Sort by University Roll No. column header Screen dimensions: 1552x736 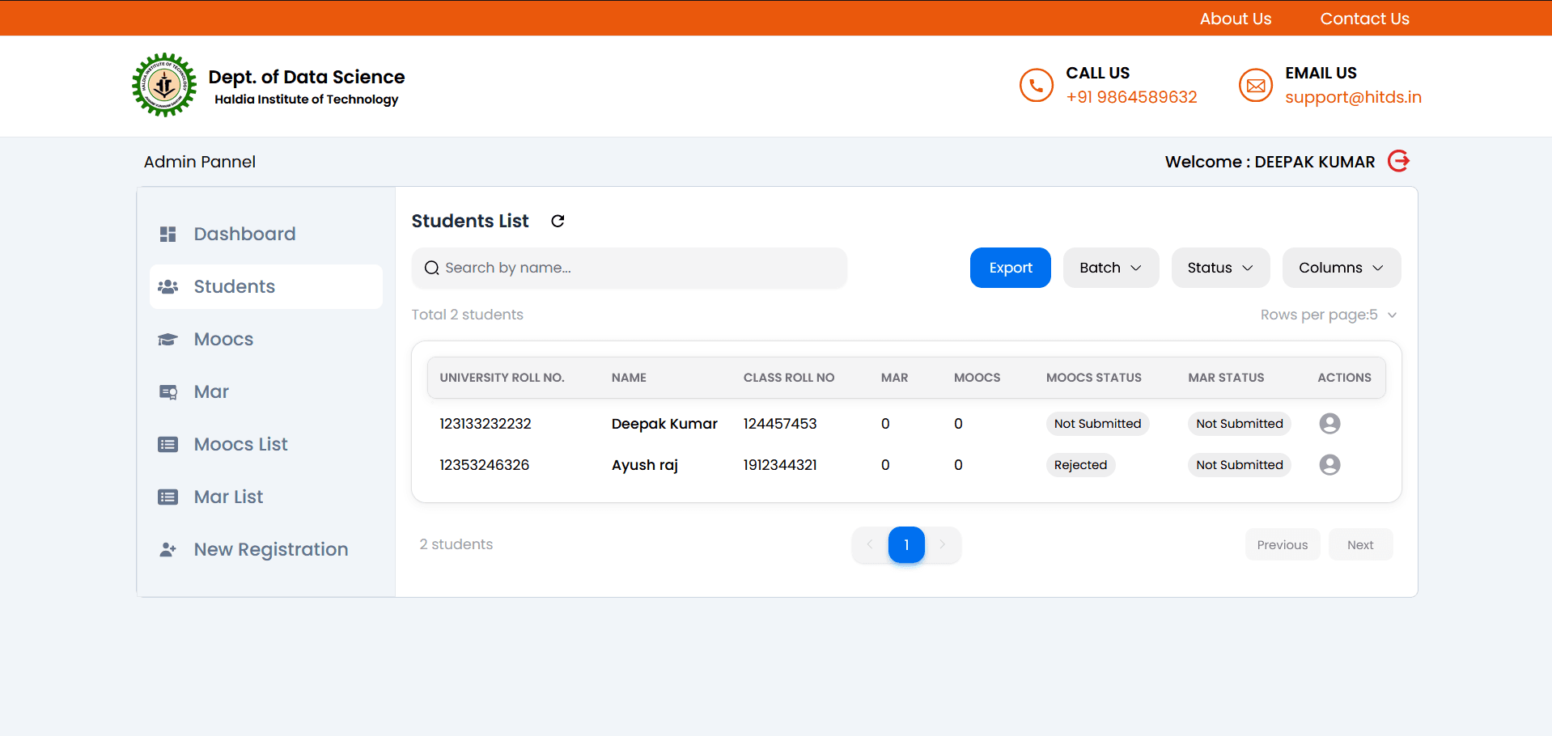coord(502,378)
